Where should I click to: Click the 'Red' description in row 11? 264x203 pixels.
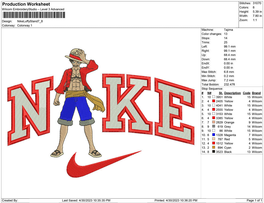pyautogui.click(x=227, y=139)
